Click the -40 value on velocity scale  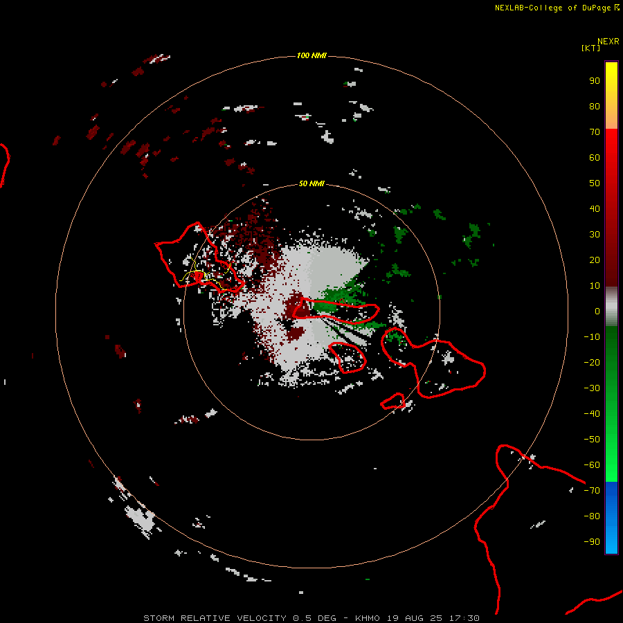[592, 414]
